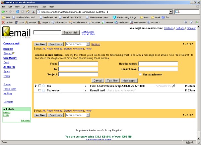Click the Google search engine icon
Screen dimensions: 201x145
coord(177,12)
